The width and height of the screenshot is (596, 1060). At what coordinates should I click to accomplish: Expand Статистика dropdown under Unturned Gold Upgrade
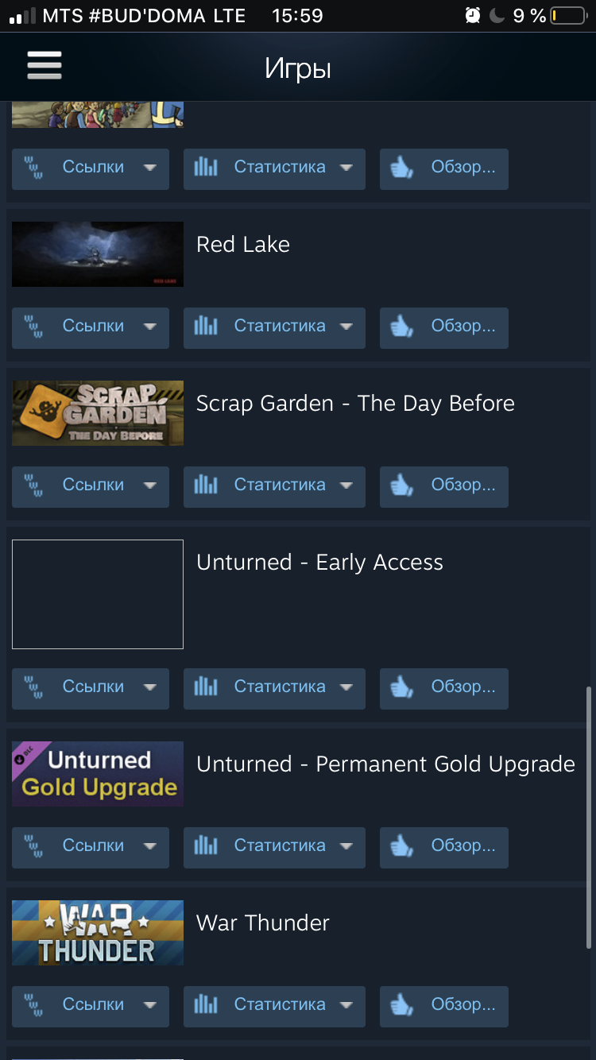click(274, 845)
